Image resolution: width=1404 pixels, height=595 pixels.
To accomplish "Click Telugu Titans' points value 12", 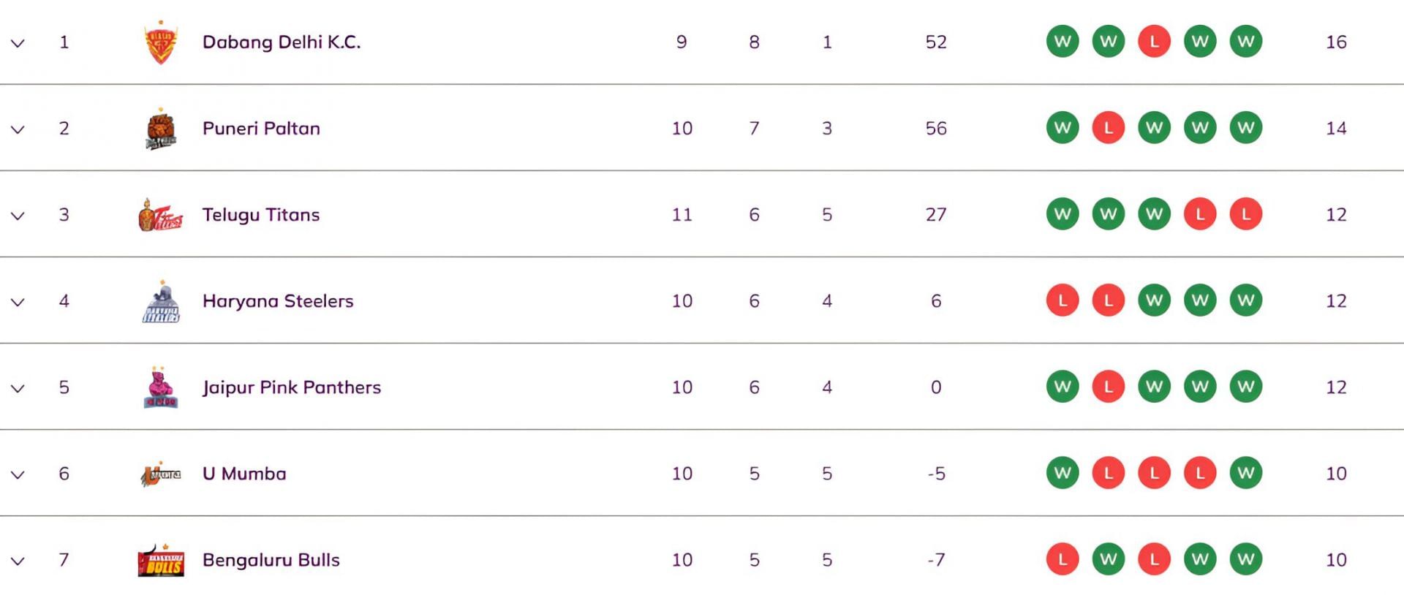I will [x=1336, y=215].
